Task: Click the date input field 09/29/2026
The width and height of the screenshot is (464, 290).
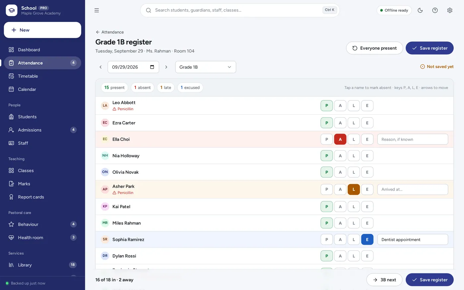Action: [x=133, y=67]
